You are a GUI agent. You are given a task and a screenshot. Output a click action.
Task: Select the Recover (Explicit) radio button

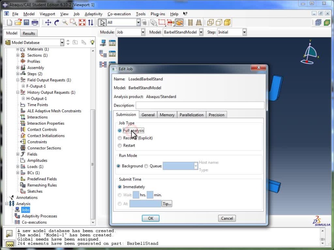pos(119,138)
